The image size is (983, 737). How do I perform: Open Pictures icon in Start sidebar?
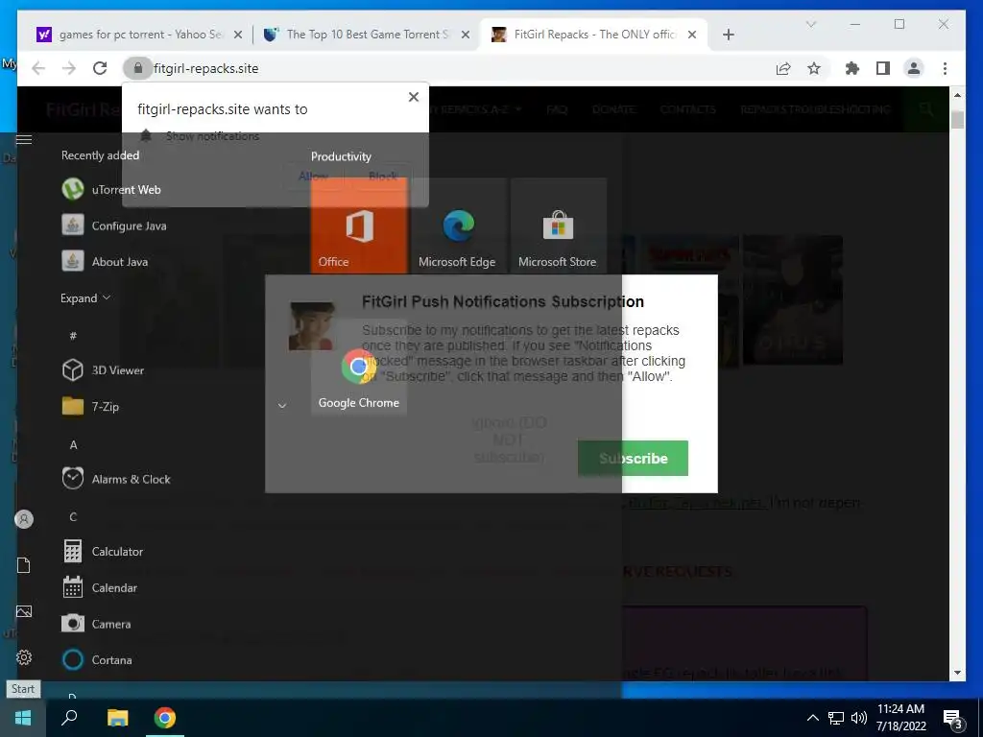click(24, 611)
